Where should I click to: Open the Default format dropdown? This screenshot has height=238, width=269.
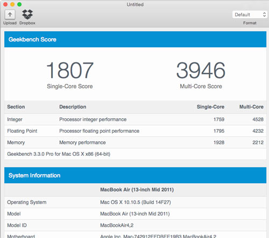[250, 15]
